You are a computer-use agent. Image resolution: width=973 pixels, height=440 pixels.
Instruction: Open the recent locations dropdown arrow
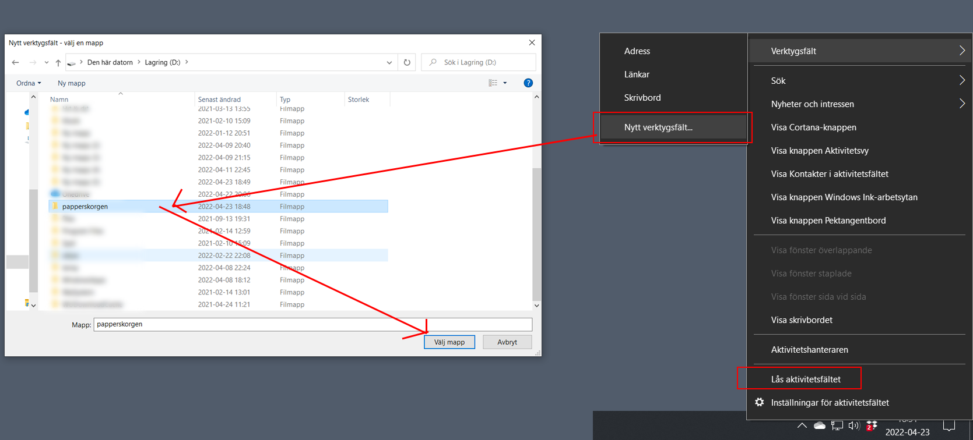point(47,62)
